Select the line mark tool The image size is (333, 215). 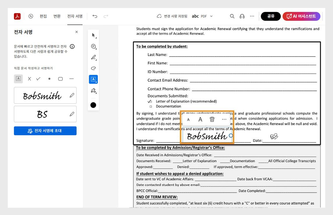pyautogui.click(x=72, y=79)
